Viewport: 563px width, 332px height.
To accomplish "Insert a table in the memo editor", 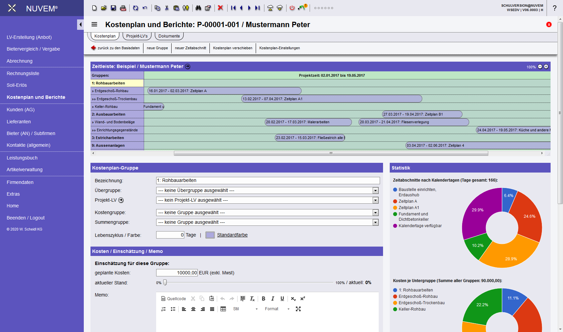I will click(223, 309).
